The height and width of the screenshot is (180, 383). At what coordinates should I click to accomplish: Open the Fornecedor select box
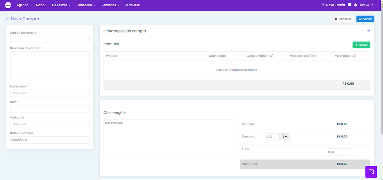click(50, 93)
